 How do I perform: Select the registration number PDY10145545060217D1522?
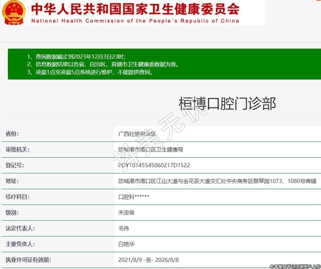click(154, 165)
